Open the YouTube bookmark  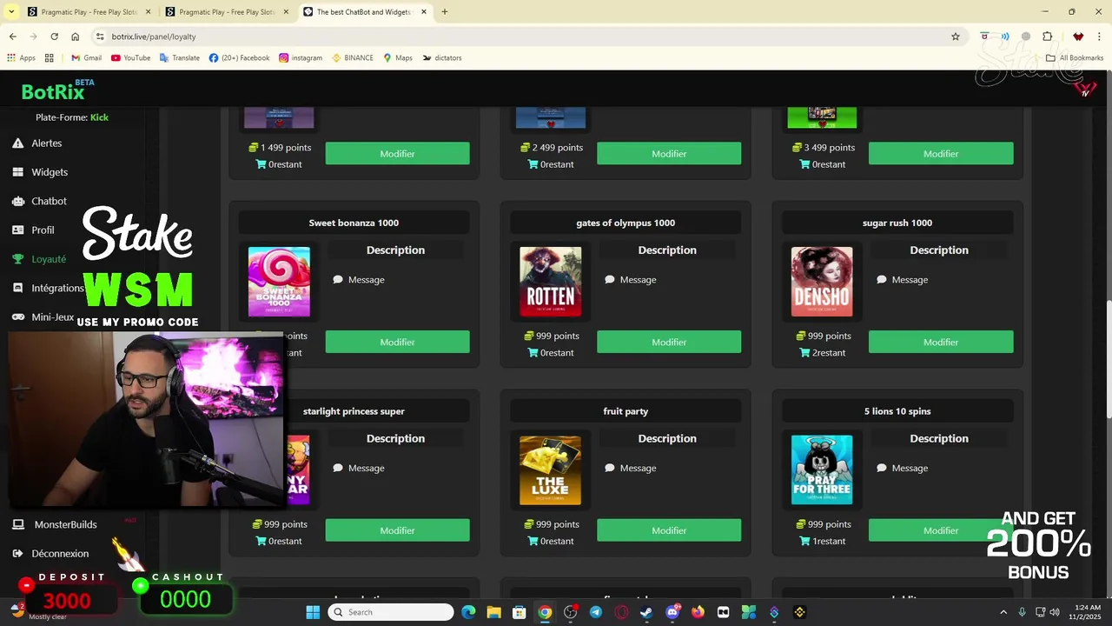130,58
